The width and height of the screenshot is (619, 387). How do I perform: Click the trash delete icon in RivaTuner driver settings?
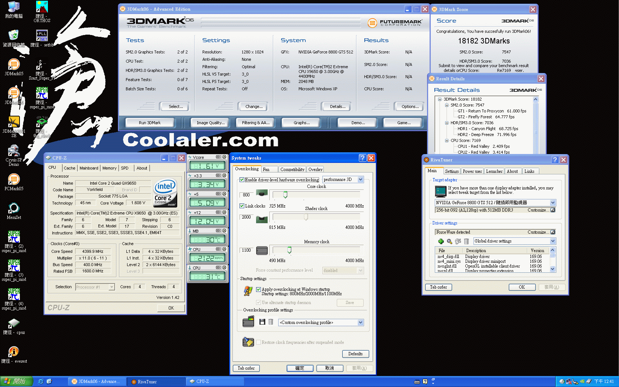pos(466,241)
